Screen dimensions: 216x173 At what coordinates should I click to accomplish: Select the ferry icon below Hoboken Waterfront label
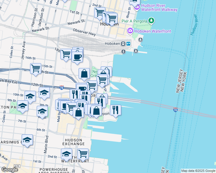coord(140,40)
